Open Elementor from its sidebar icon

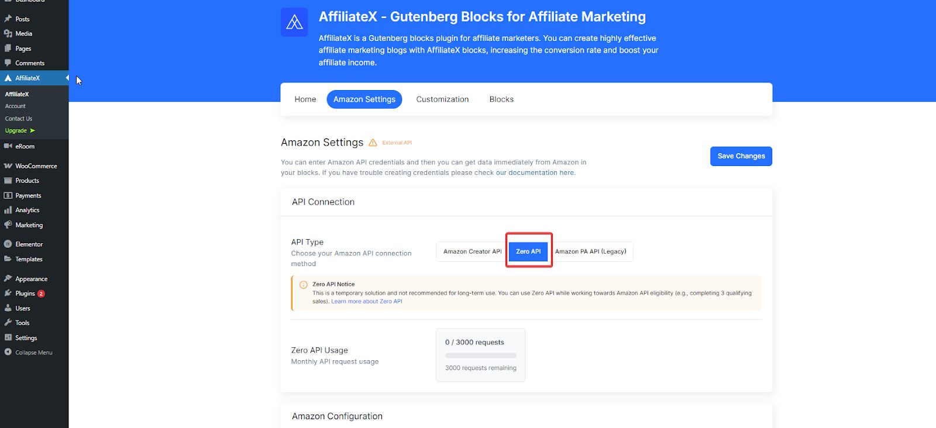tap(8, 244)
